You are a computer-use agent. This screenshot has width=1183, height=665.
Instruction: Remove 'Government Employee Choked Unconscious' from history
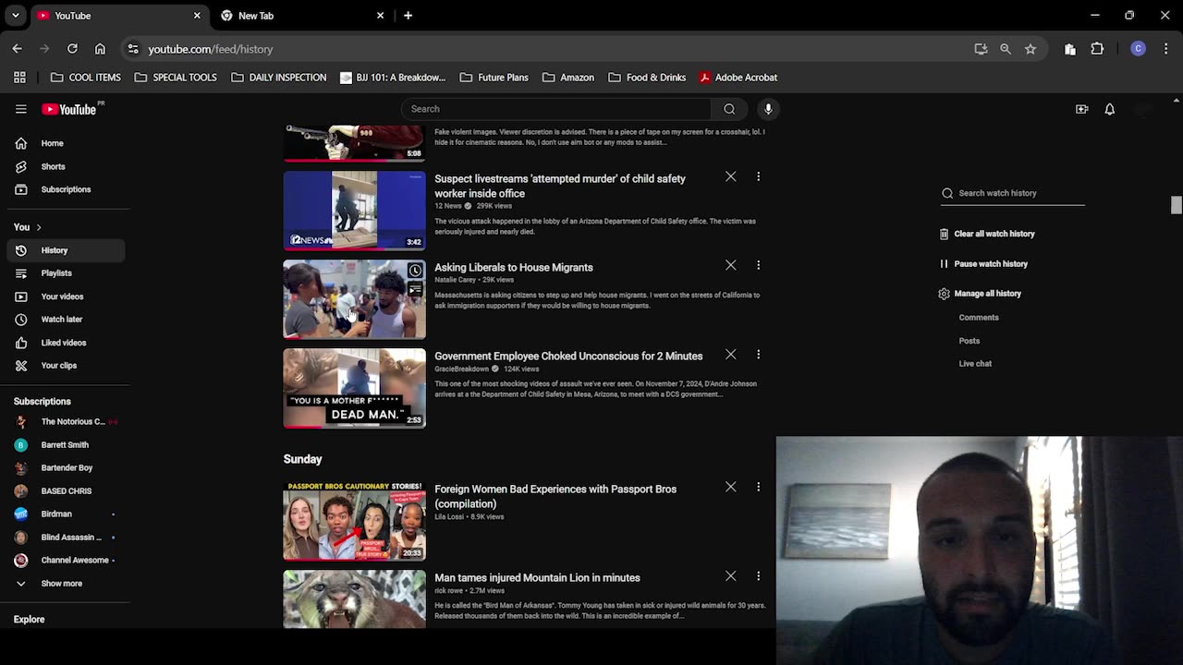point(730,354)
